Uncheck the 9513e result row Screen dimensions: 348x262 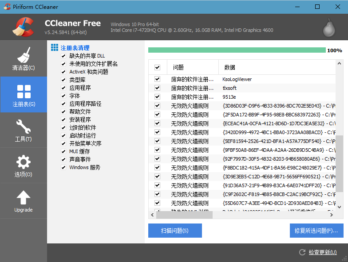click(157, 96)
